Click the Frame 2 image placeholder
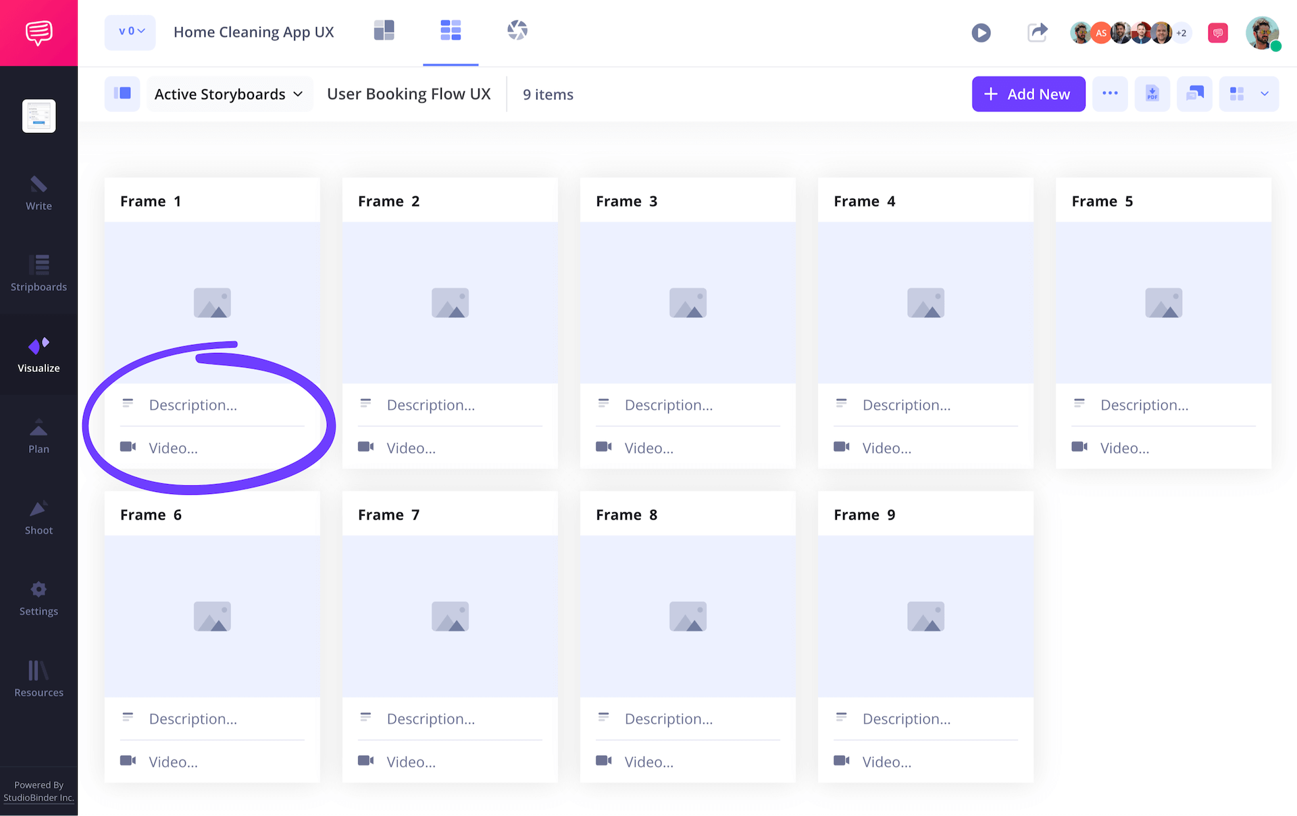The height and width of the screenshot is (816, 1297). tap(450, 302)
